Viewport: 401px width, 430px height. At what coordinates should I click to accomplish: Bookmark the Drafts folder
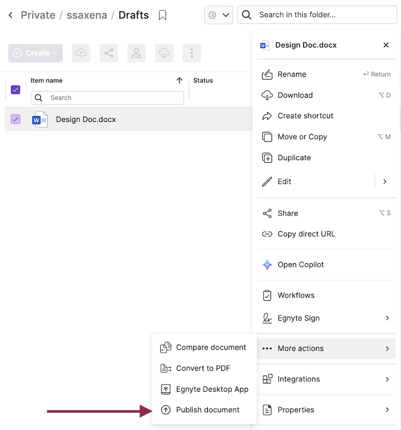(162, 15)
